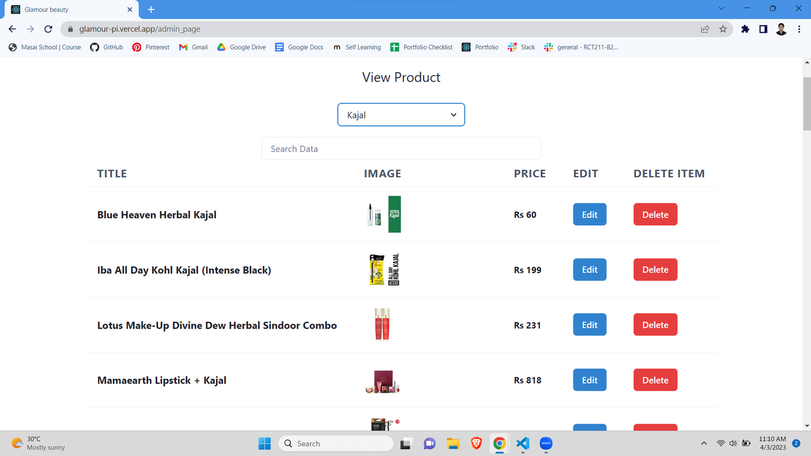Viewport: 811px width, 456px height.
Task: Click the Blue Heaven Herbal Kajal image
Action: pyautogui.click(x=383, y=214)
